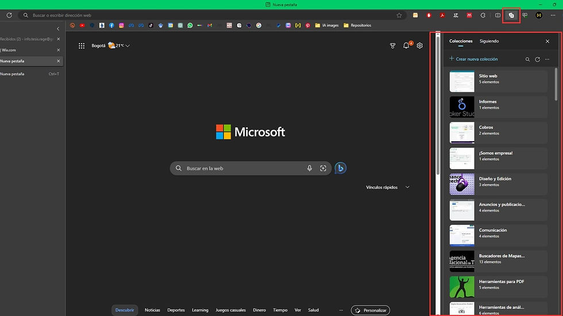Viewport: 563px width, 316px height.
Task: Collapse the Vínculos rápidos section
Action: pyautogui.click(x=407, y=187)
